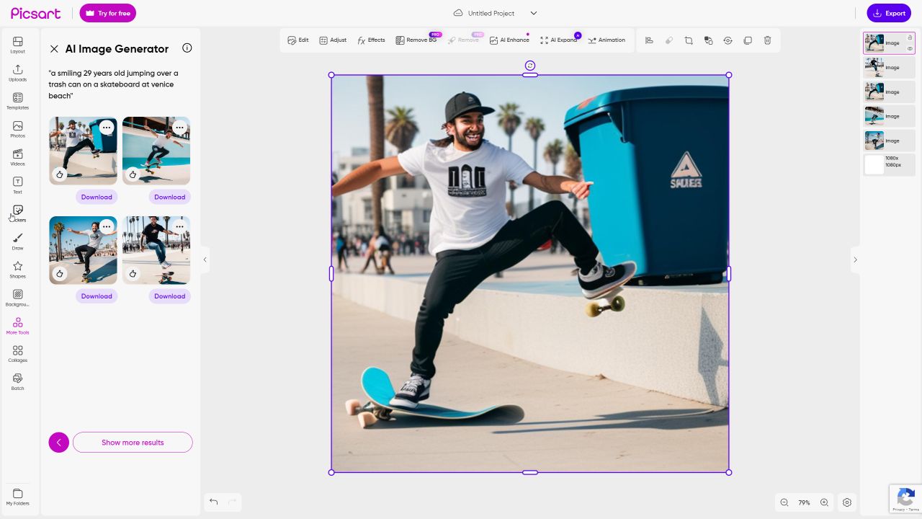Zoom in the canvas with plus magnifier
Viewport: 922px width, 519px height.
pos(824,502)
